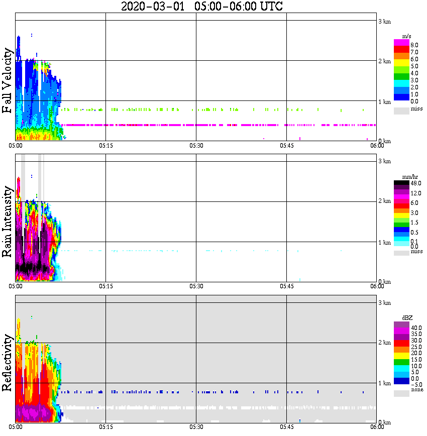
Task: Click the 2 km label on Fall Velocity plot
Action: (385, 61)
